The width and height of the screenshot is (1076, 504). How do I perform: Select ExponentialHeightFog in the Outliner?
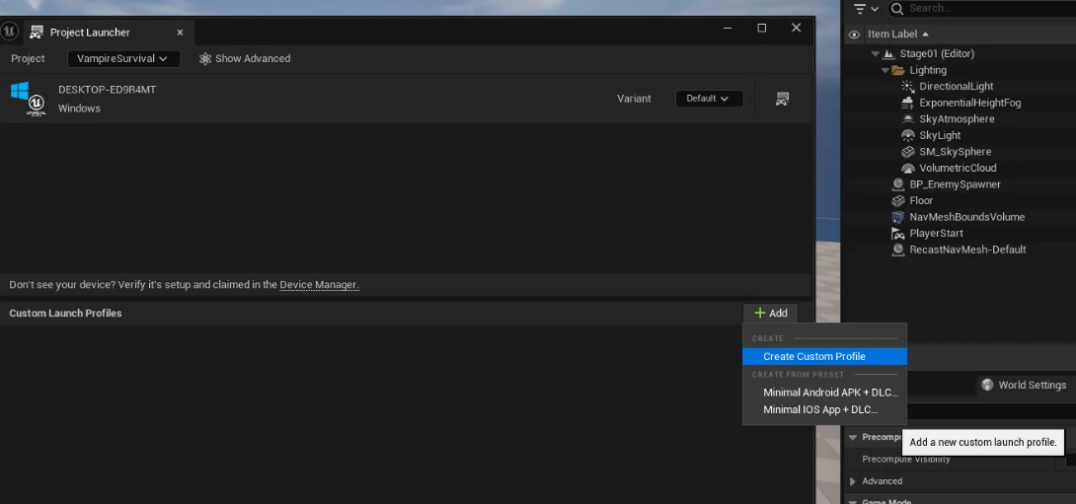point(969,103)
